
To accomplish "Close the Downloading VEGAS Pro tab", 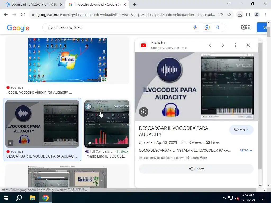I will click(x=61, y=4).
